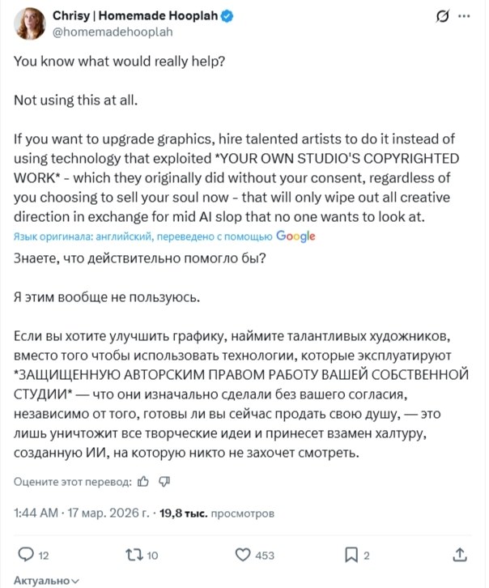Click the repost arrows icon
The image size is (489, 588).
pos(134,555)
